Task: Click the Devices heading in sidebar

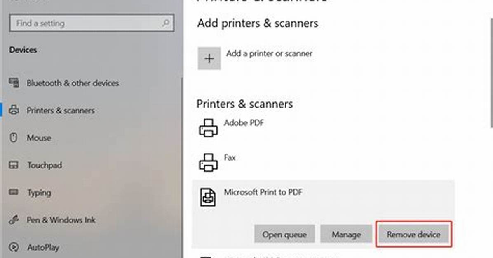Action: (x=23, y=50)
